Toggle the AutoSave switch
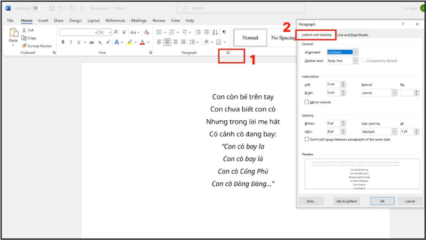 (39, 8)
